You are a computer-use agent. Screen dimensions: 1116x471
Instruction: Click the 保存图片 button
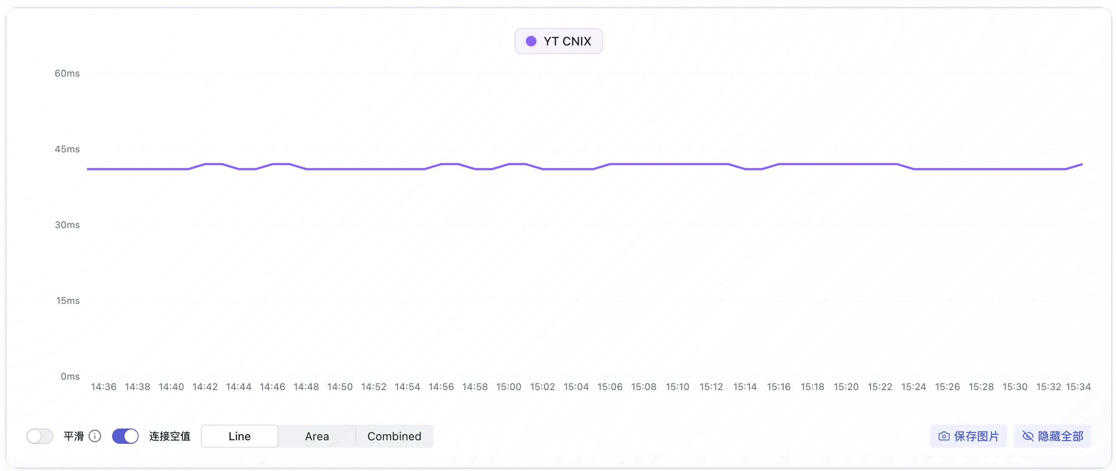click(968, 436)
